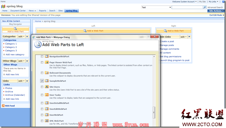Expand the News tab dropdown
The width and height of the screenshot is (226, 128).
(35, 11)
